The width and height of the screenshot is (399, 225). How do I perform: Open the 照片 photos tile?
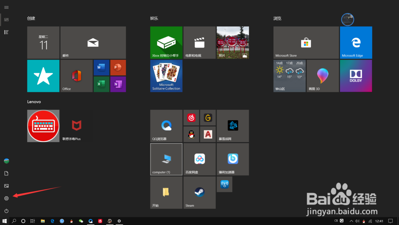pos(233,42)
